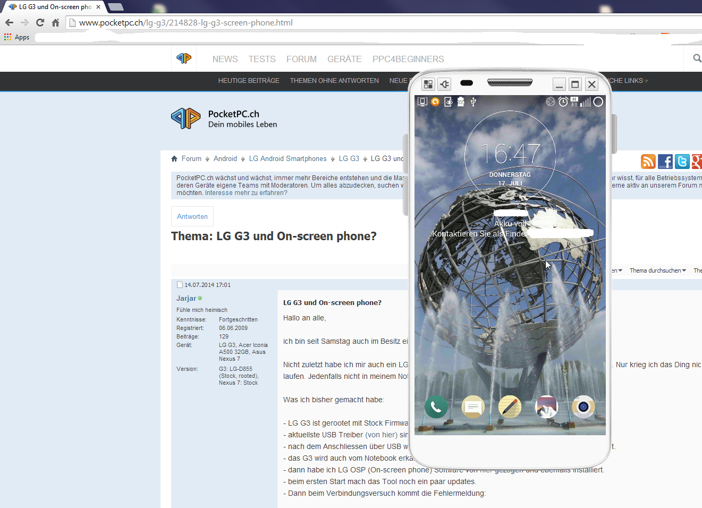The width and height of the screenshot is (702, 508).
Task: Click the green online indicator next to Jarjar
Action: [x=200, y=298]
